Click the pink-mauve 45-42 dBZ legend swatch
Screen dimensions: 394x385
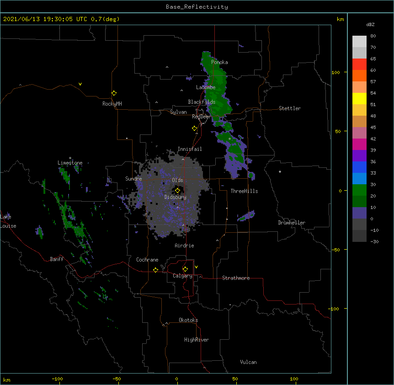pos(359,133)
